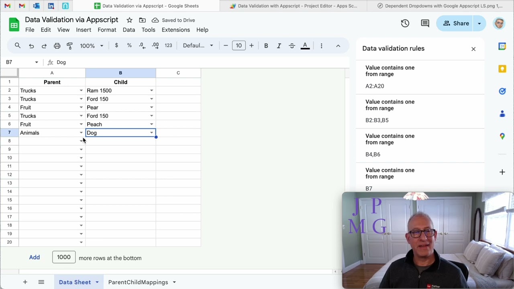Expand the Pear dropdown in B4
Image resolution: width=514 pixels, height=289 pixels.
[x=151, y=108]
